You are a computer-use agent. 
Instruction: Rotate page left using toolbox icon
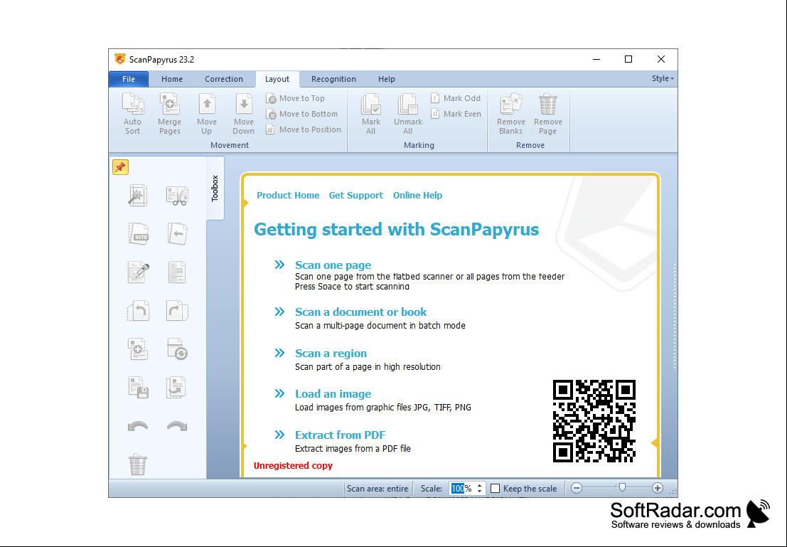coord(138,311)
